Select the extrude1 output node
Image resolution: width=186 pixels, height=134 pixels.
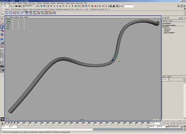[167, 31]
